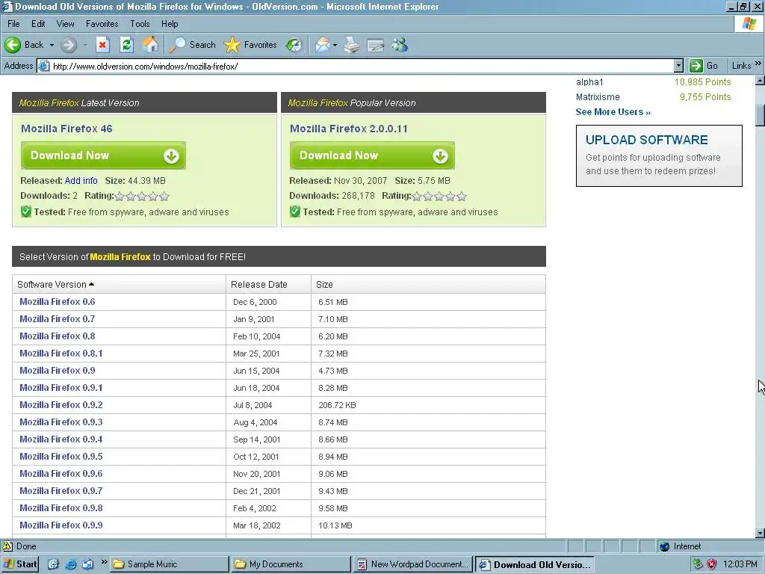The width and height of the screenshot is (765, 574).
Task: Expand quick launch overflow chevron
Action: point(104,562)
